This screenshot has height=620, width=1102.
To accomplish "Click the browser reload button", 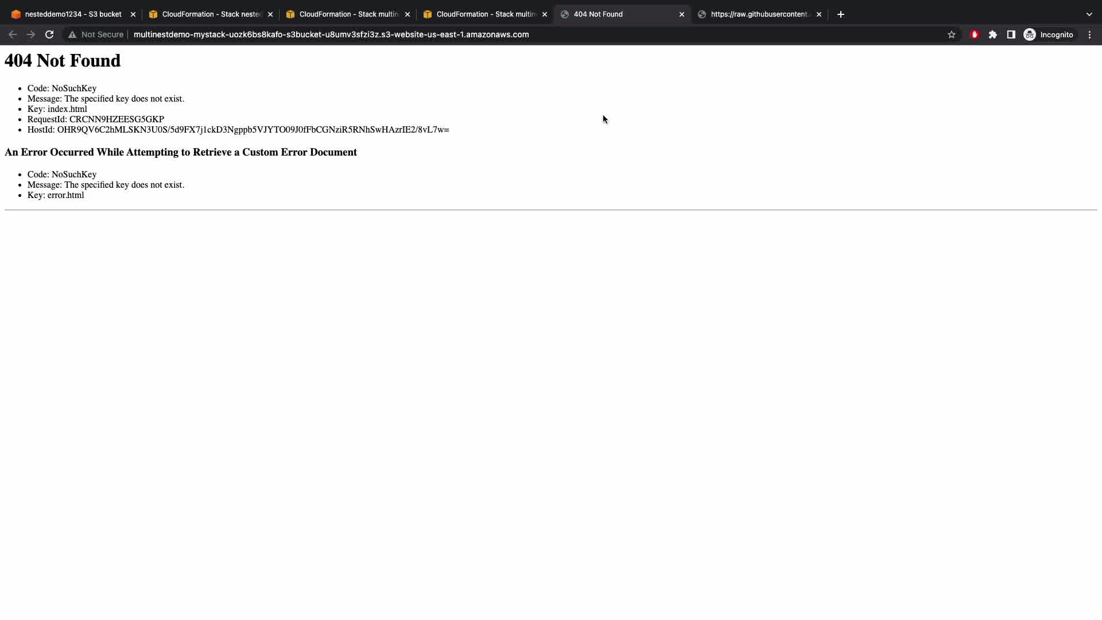I will tap(49, 34).
